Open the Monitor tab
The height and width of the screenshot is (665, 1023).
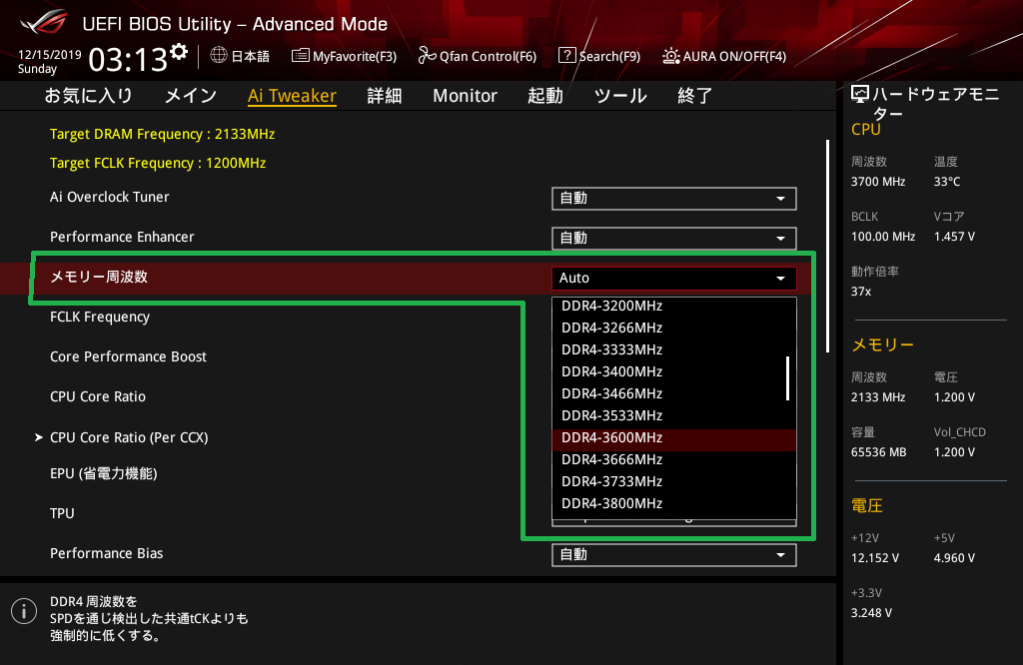466,96
